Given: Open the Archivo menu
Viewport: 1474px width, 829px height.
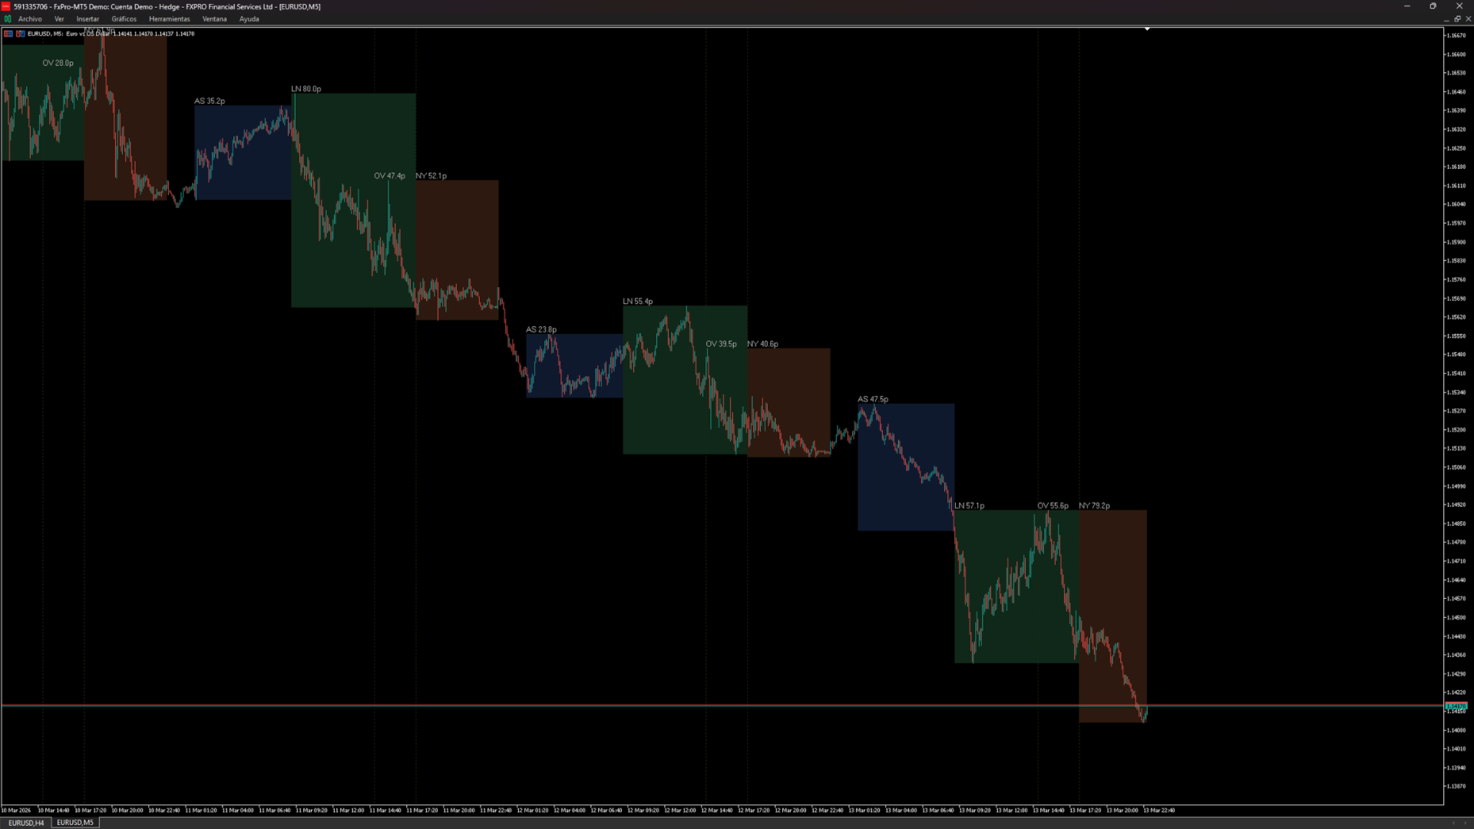Looking at the screenshot, I should [x=30, y=19].
